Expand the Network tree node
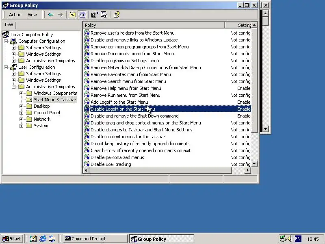The width and height of the screenshot is (325, 244). coord(22,119)
